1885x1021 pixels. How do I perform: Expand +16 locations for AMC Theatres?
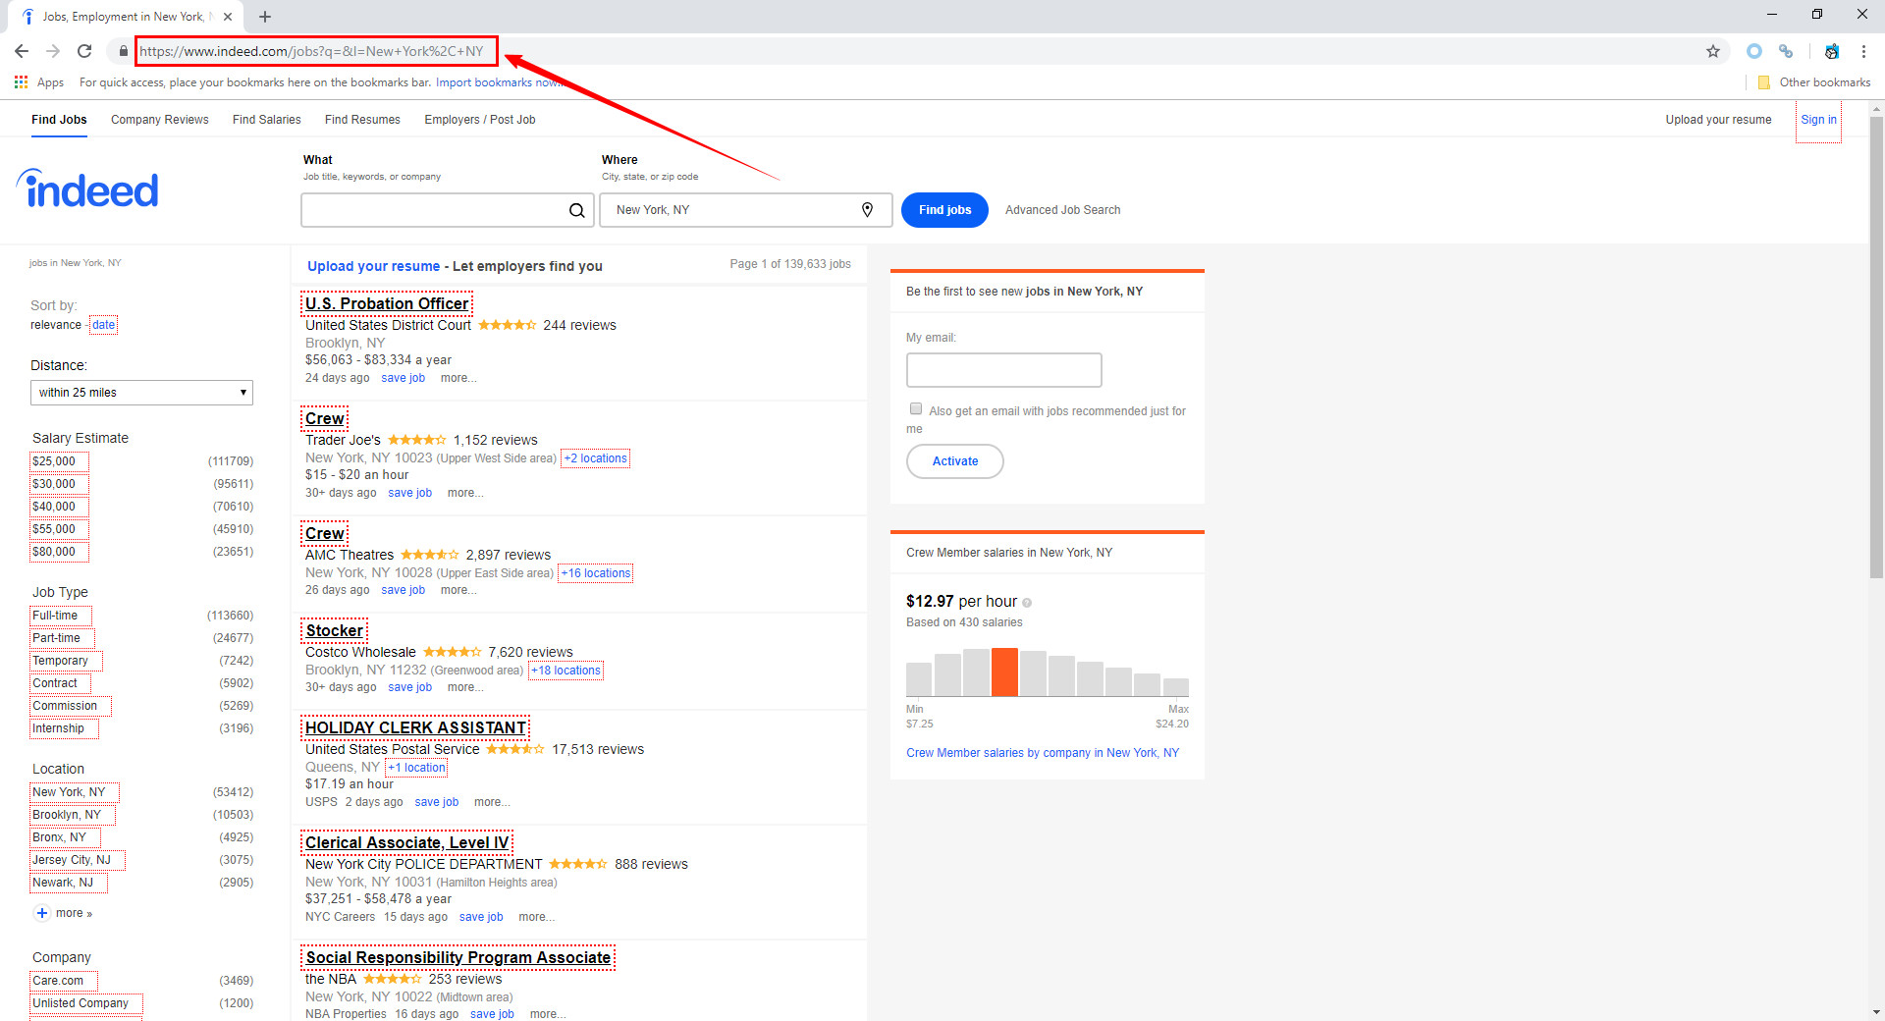pos(596,573)
